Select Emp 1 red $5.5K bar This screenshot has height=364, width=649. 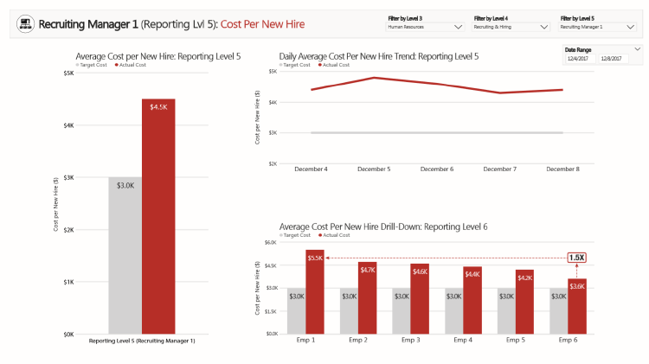[315, 291]
